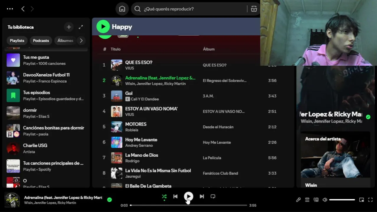Open DavooXeneize Futbol 11 playlist
The image size is (377, 212).
(x=46, y=78)
